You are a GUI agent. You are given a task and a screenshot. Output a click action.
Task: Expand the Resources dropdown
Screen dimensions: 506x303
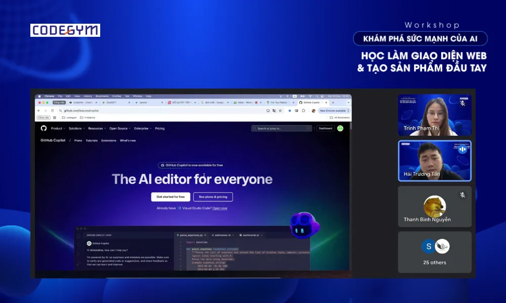coord(97,128)
